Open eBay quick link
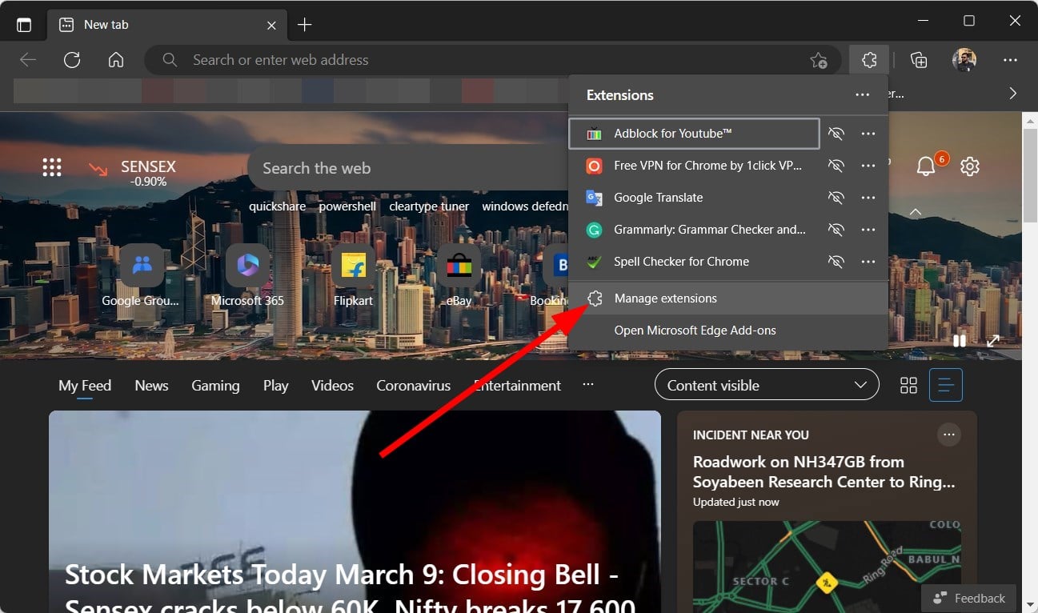Screen dimensions: 1038x613 (459, 276)
